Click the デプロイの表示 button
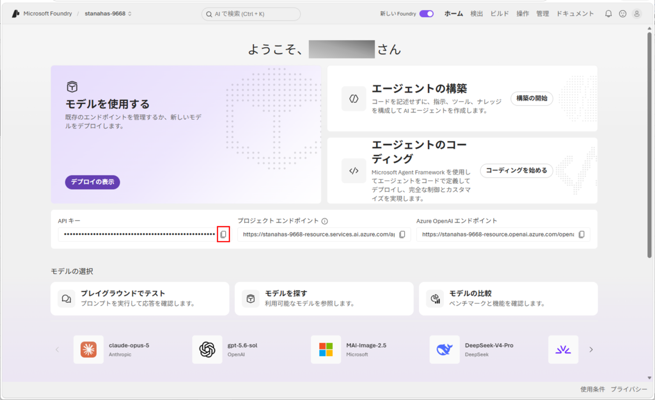Image resolution: width=655 pixels, height=400 pixels. pyautogui.click(x=92, y=182)
